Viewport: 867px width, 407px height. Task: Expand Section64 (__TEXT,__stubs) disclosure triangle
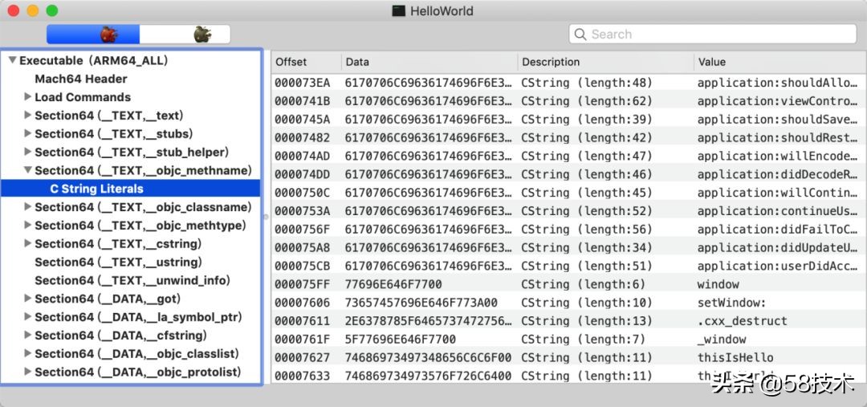click(x=27, y=133)
